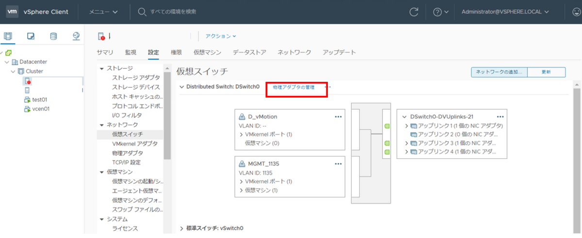Click 物理アダプタの管理 link
The image size is (582, 238).
[x=294, y=87]
